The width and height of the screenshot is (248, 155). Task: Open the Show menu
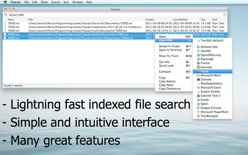click(44, 2)
